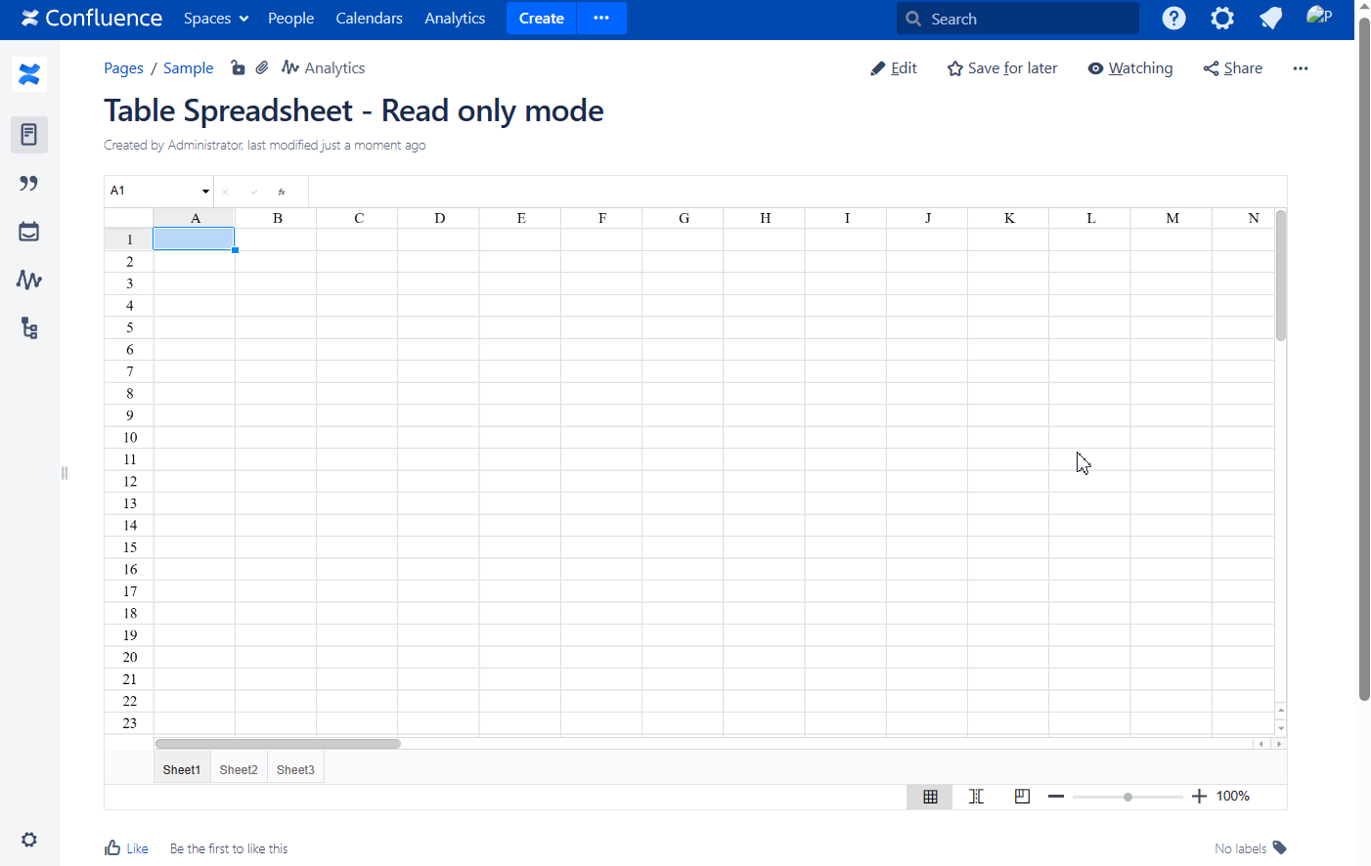1371x866 pixels.
Task: Open the administration gear icon
Action: coord(1221,19)
